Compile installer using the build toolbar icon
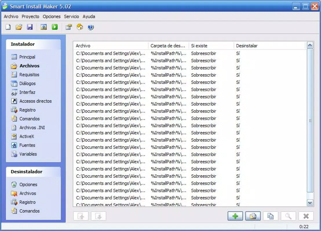This screenshot has height=231, width=321. point(44,27)
